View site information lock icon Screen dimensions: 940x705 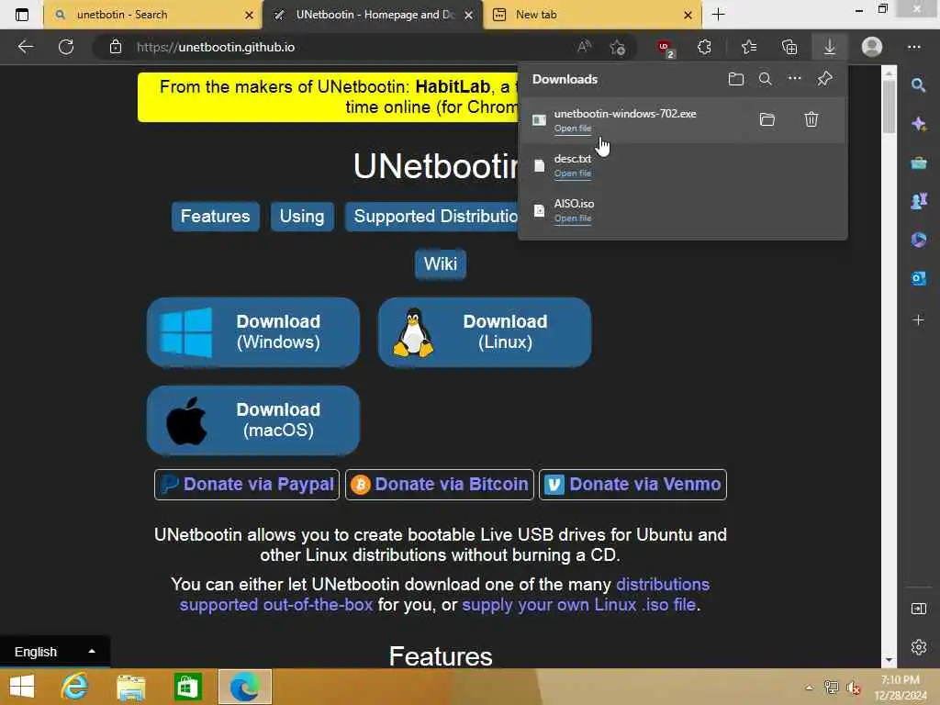tap(116, 47)
